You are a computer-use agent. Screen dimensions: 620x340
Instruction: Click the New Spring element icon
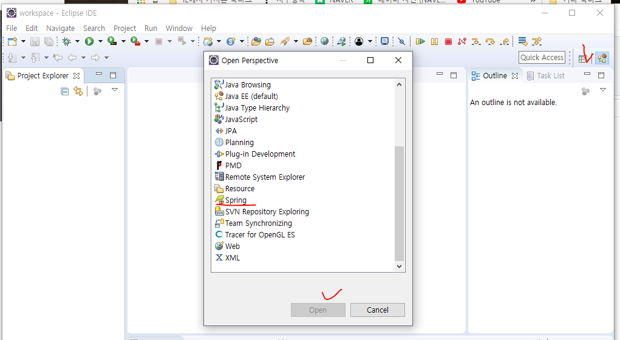point(231,41)
